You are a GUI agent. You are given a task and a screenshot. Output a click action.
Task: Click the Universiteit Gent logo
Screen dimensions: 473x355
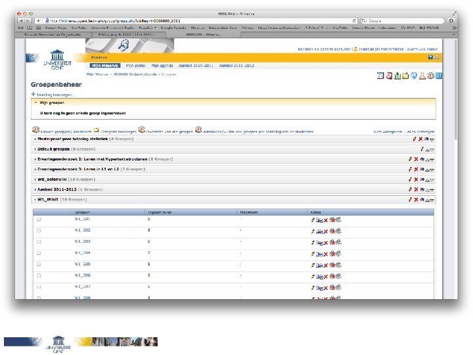coord(57,60)
